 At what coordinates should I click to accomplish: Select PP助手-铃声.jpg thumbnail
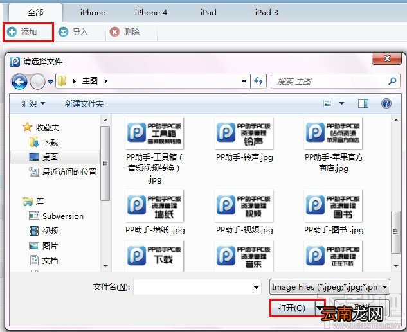click(x=244, y=133)
